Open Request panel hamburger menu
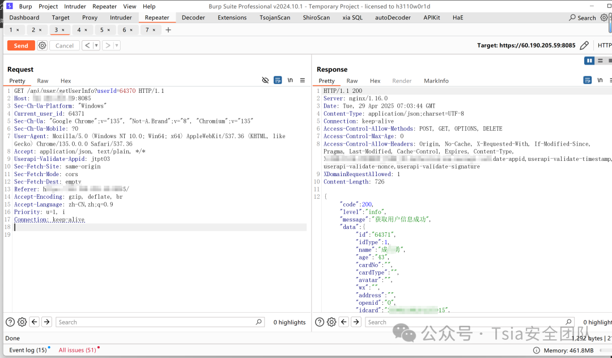 click(x=303, y=80)
